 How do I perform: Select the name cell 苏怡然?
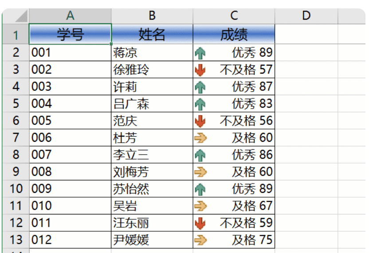[152, 189]
